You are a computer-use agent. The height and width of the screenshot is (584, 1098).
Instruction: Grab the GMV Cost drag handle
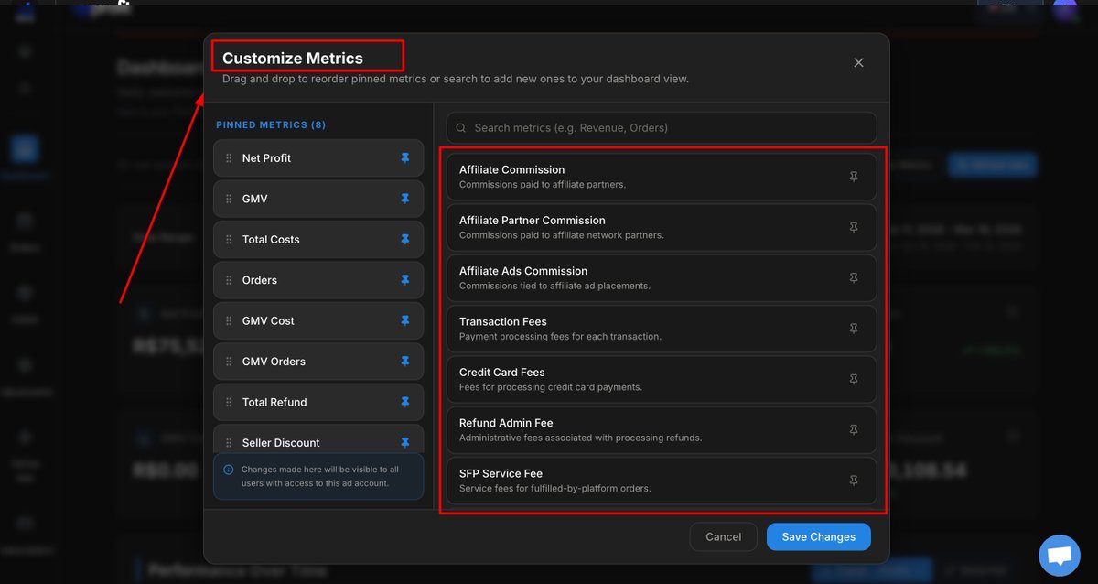tap(229, 321)
